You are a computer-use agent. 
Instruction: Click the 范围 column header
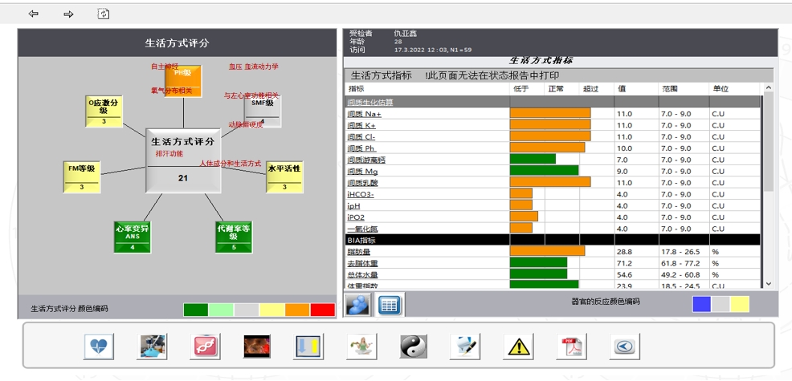(670, 89)
